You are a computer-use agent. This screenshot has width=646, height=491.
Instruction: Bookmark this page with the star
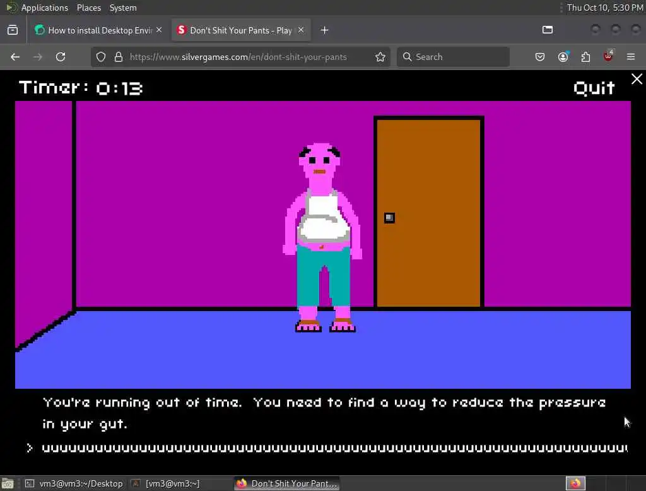pyautogui.click(x=380, y=57)
